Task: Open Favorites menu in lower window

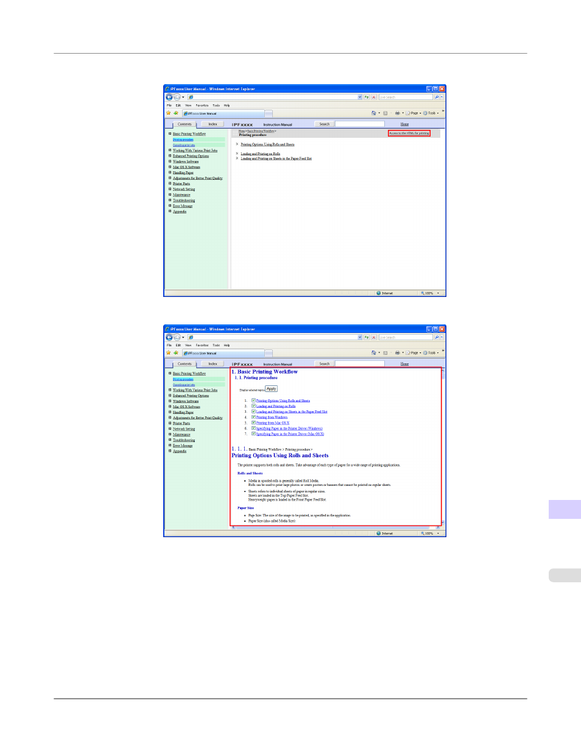Action: pos(202,345)
